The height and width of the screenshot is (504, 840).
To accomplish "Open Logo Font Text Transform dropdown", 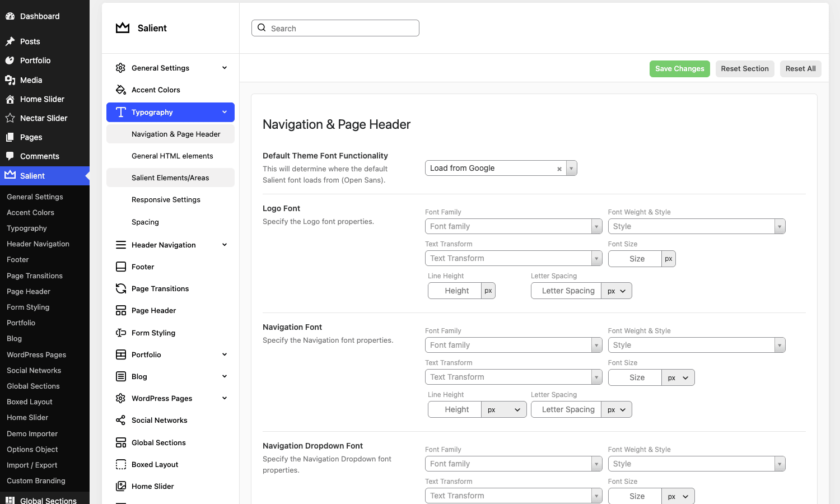I will 514,258.
